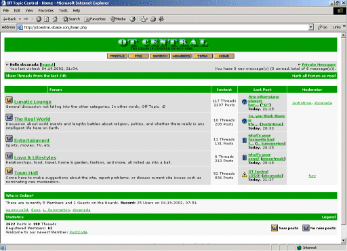Open online member equinoxe3d's profile

pyautogui.click(x=17, y=210)
